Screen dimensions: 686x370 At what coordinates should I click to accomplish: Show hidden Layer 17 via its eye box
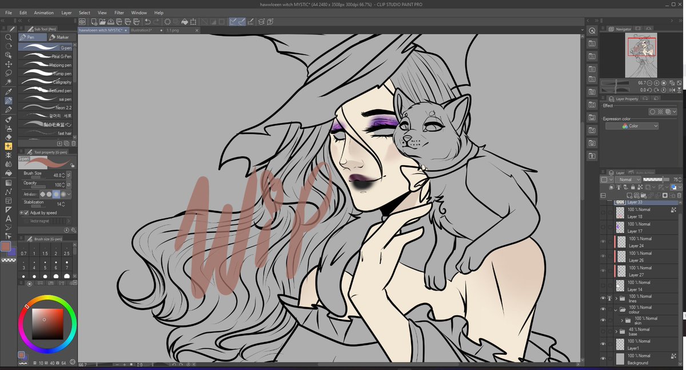pyautogui.click(x=603, y=228)
